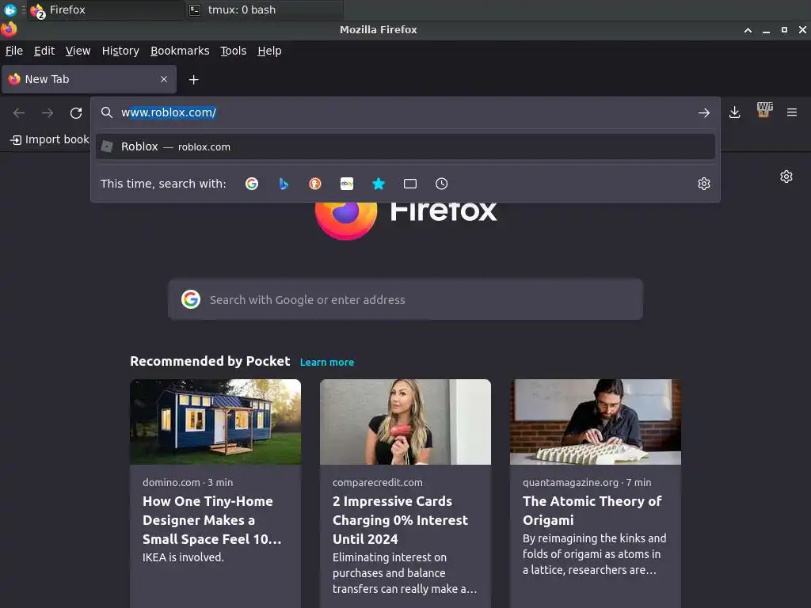Open the Downloads panel
The height and width of the screenshot is (608, 811).
734,112
